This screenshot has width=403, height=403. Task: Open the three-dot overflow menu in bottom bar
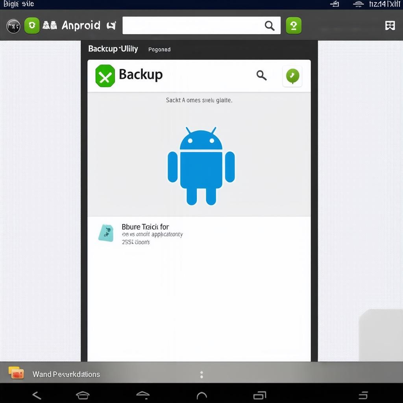201,375
